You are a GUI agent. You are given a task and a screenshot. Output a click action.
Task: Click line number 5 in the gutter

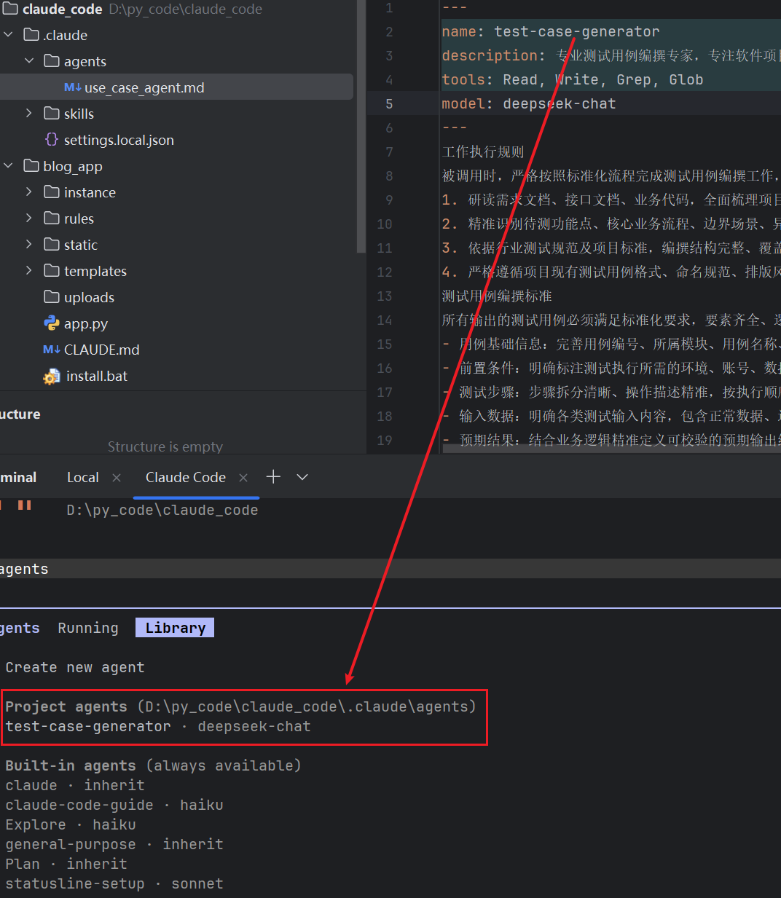click(389, 103)
